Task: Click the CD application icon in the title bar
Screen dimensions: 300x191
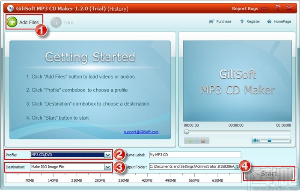Action: 11,9
